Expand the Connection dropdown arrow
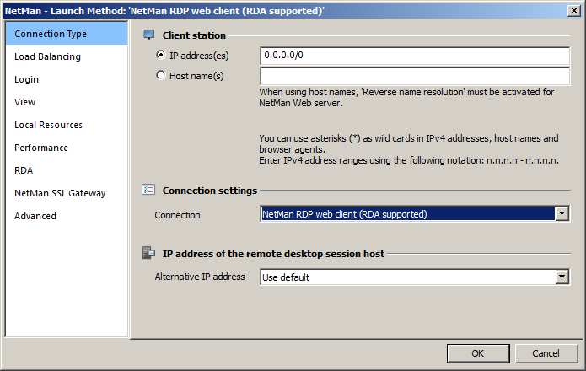 point(562,215)
